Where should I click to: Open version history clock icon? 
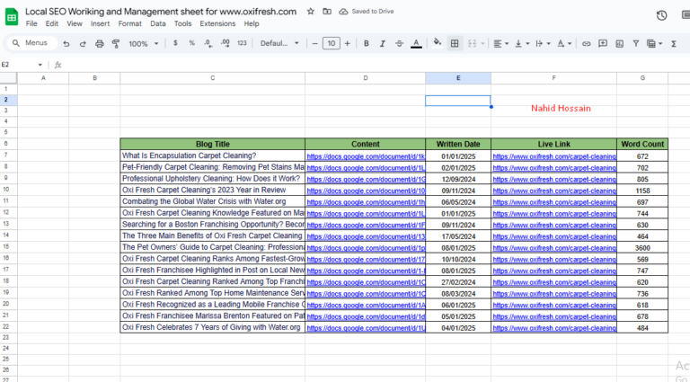tap(661, 16)
